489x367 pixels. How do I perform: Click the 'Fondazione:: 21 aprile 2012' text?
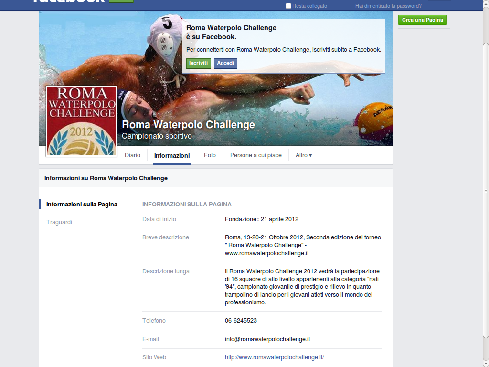(x=262, y=219)
